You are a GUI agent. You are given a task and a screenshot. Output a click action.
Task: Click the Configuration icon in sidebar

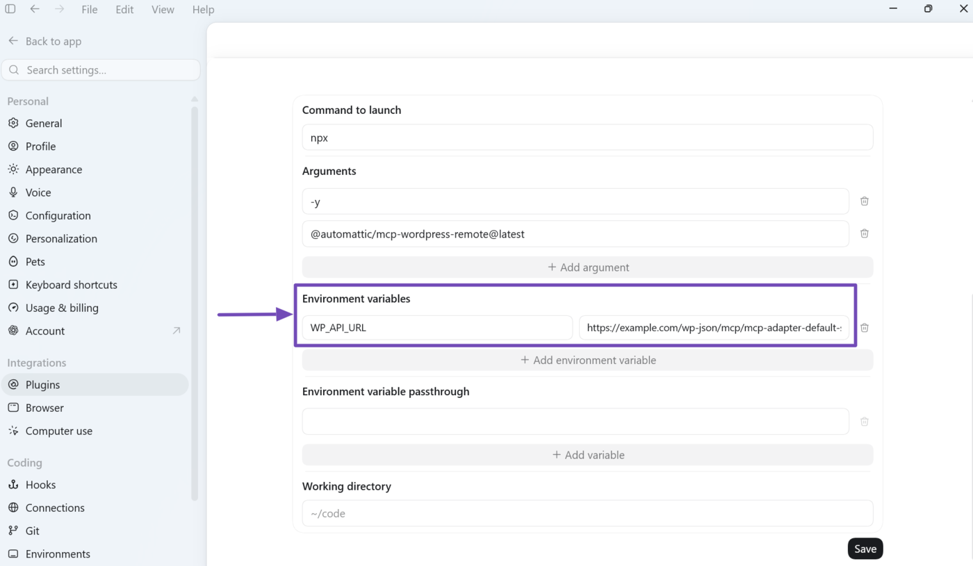pos(13,215)
